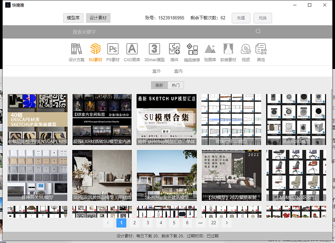Open the 各种开关SU模型 thumbnail

pyautogui.click(x=38, y=175)
